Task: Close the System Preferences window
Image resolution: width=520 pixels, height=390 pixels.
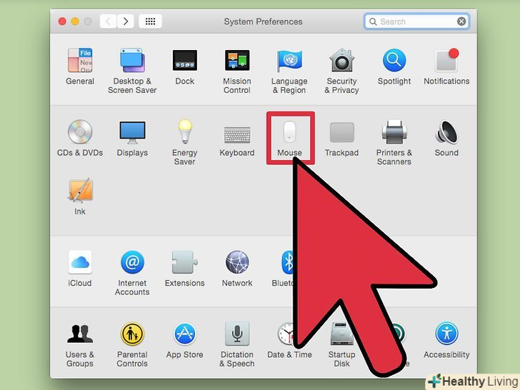Action: (62, 21)
